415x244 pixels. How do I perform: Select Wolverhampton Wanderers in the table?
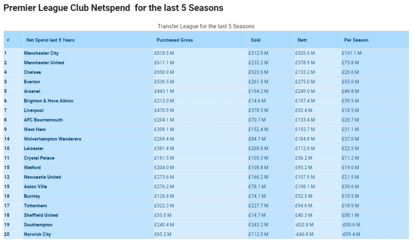coord(52,139)
